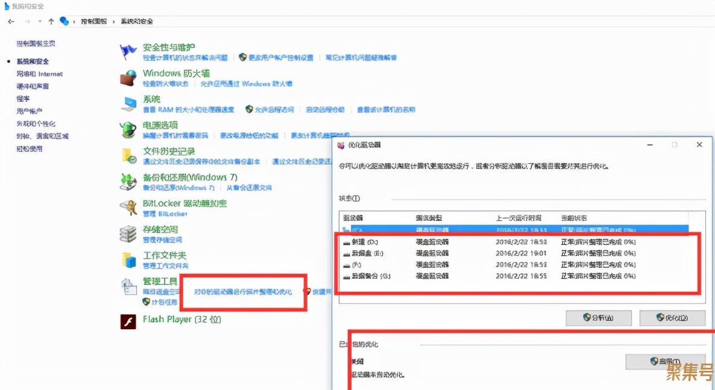Open the 电源选项 battery icon
This screenshot has width=715, height=390.
pos(128,130)
